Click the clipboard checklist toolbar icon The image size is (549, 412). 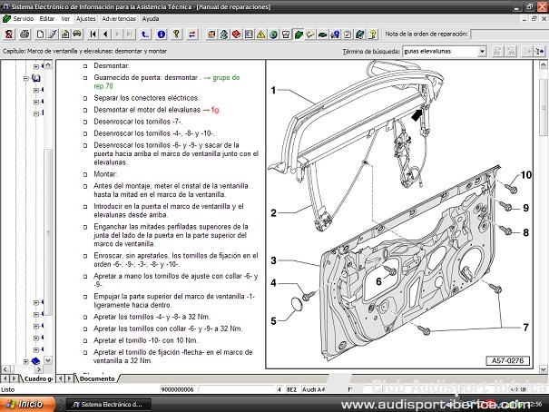pyautogui.click(x=348, y=34)
